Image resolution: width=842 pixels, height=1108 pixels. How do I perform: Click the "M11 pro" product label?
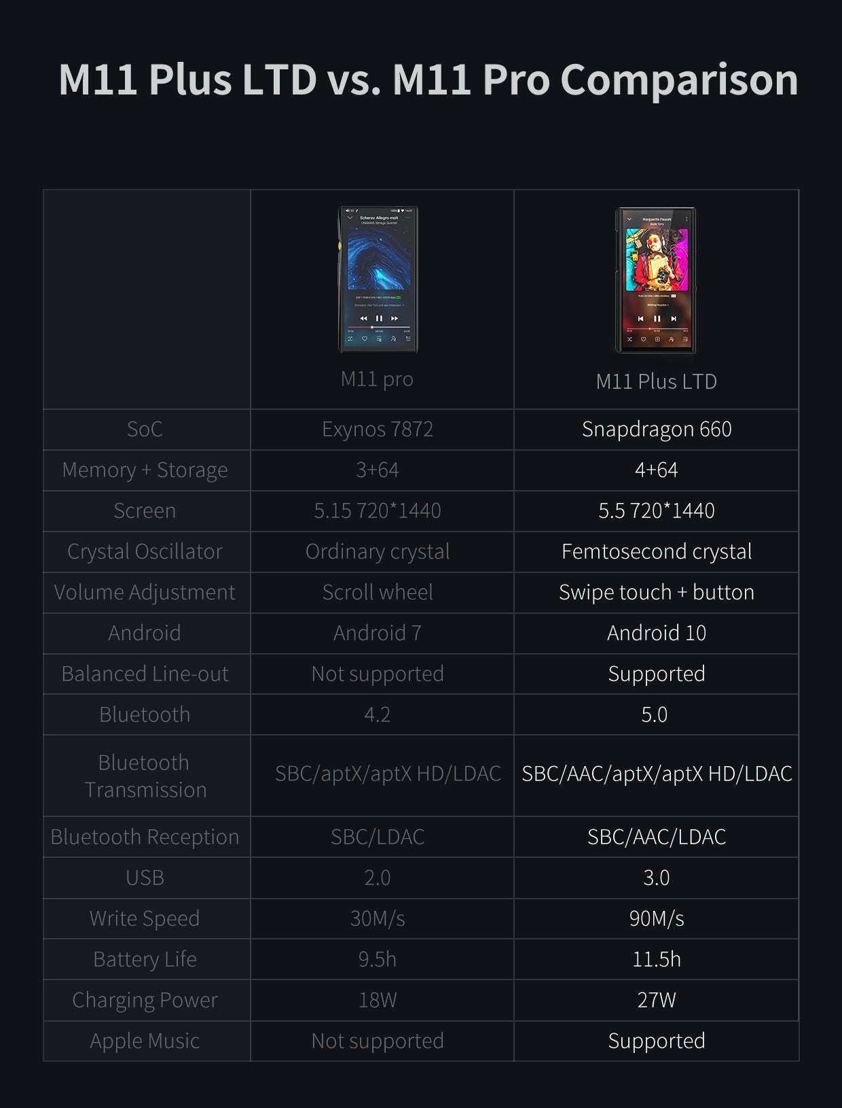(377, 379)
